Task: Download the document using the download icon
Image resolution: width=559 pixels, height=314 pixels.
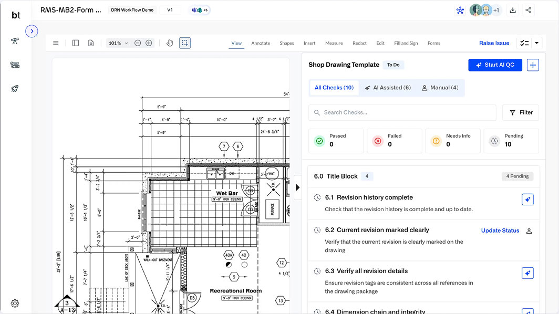Action: [x=513, y=10]
